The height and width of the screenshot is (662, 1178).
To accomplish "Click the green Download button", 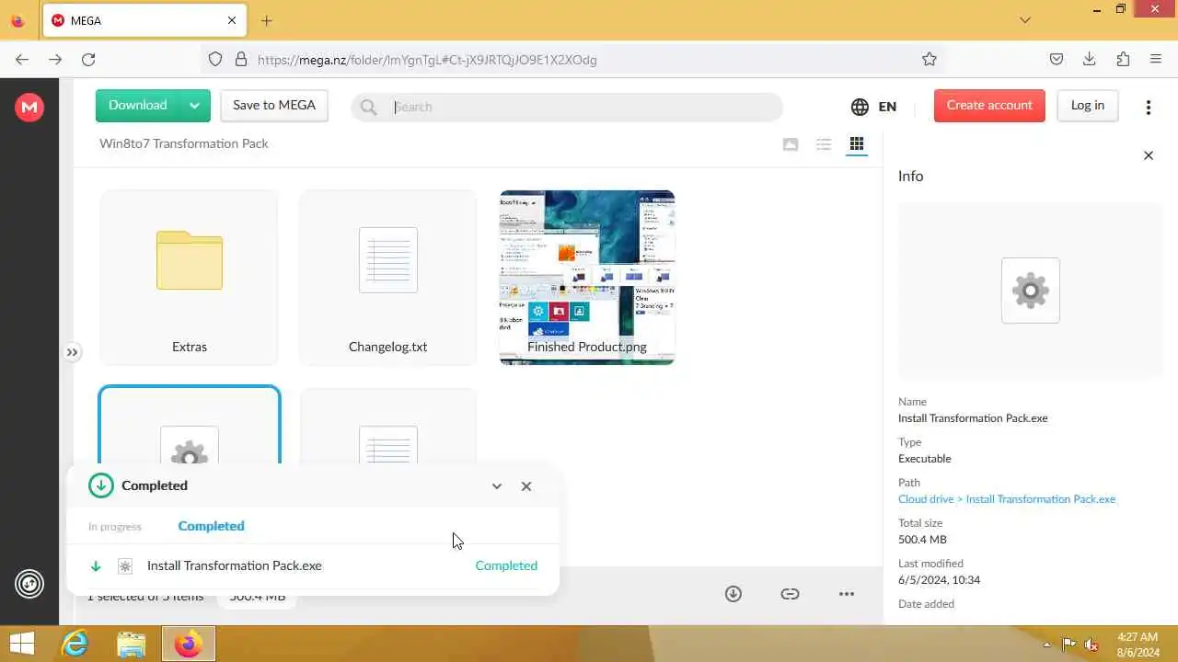I will 138,106.
